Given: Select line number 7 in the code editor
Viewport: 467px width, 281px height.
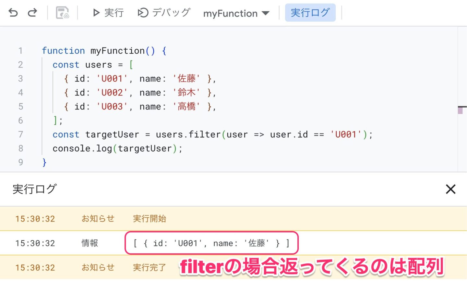Looking at the screenshot, I should click(x=20, y=134).
